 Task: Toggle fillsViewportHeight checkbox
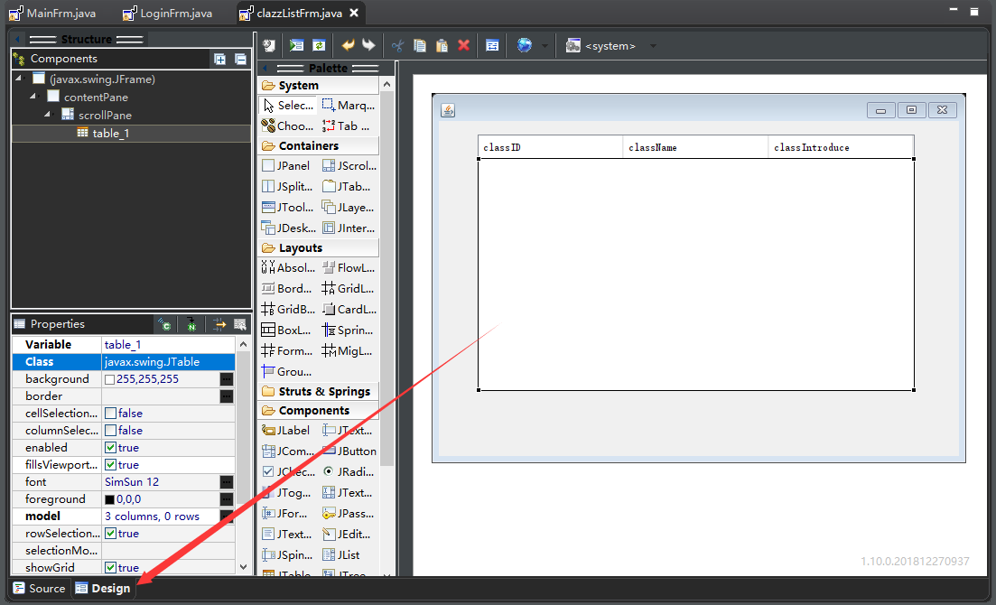coord(110,464)
